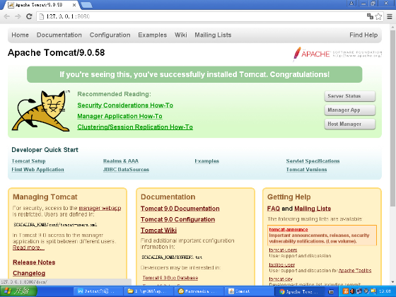Reload the page with refresh icon

point(29,16)
